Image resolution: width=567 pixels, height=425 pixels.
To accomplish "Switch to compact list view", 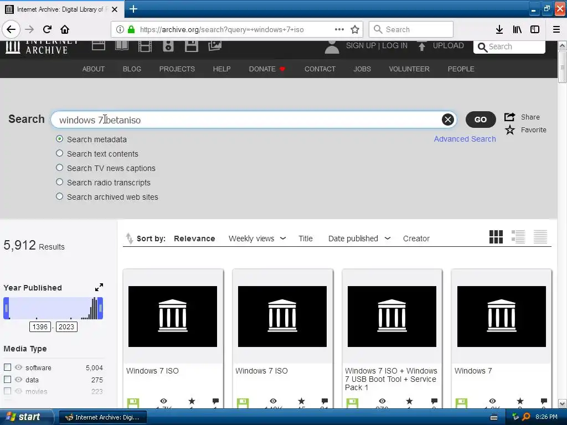I will [x=540, y=237].
